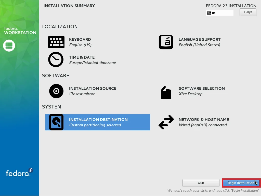Open the Keyboard layout icon

[56, 42]
